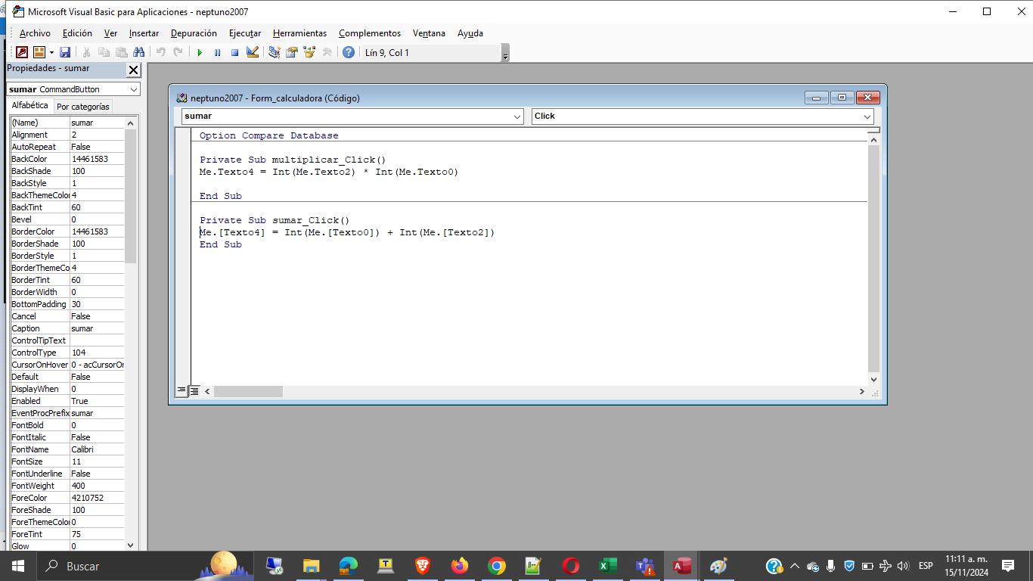This screenshot has width=1033, height=581.
Task: Open the Object Browser toolbar icon
Action: point(309,52)
